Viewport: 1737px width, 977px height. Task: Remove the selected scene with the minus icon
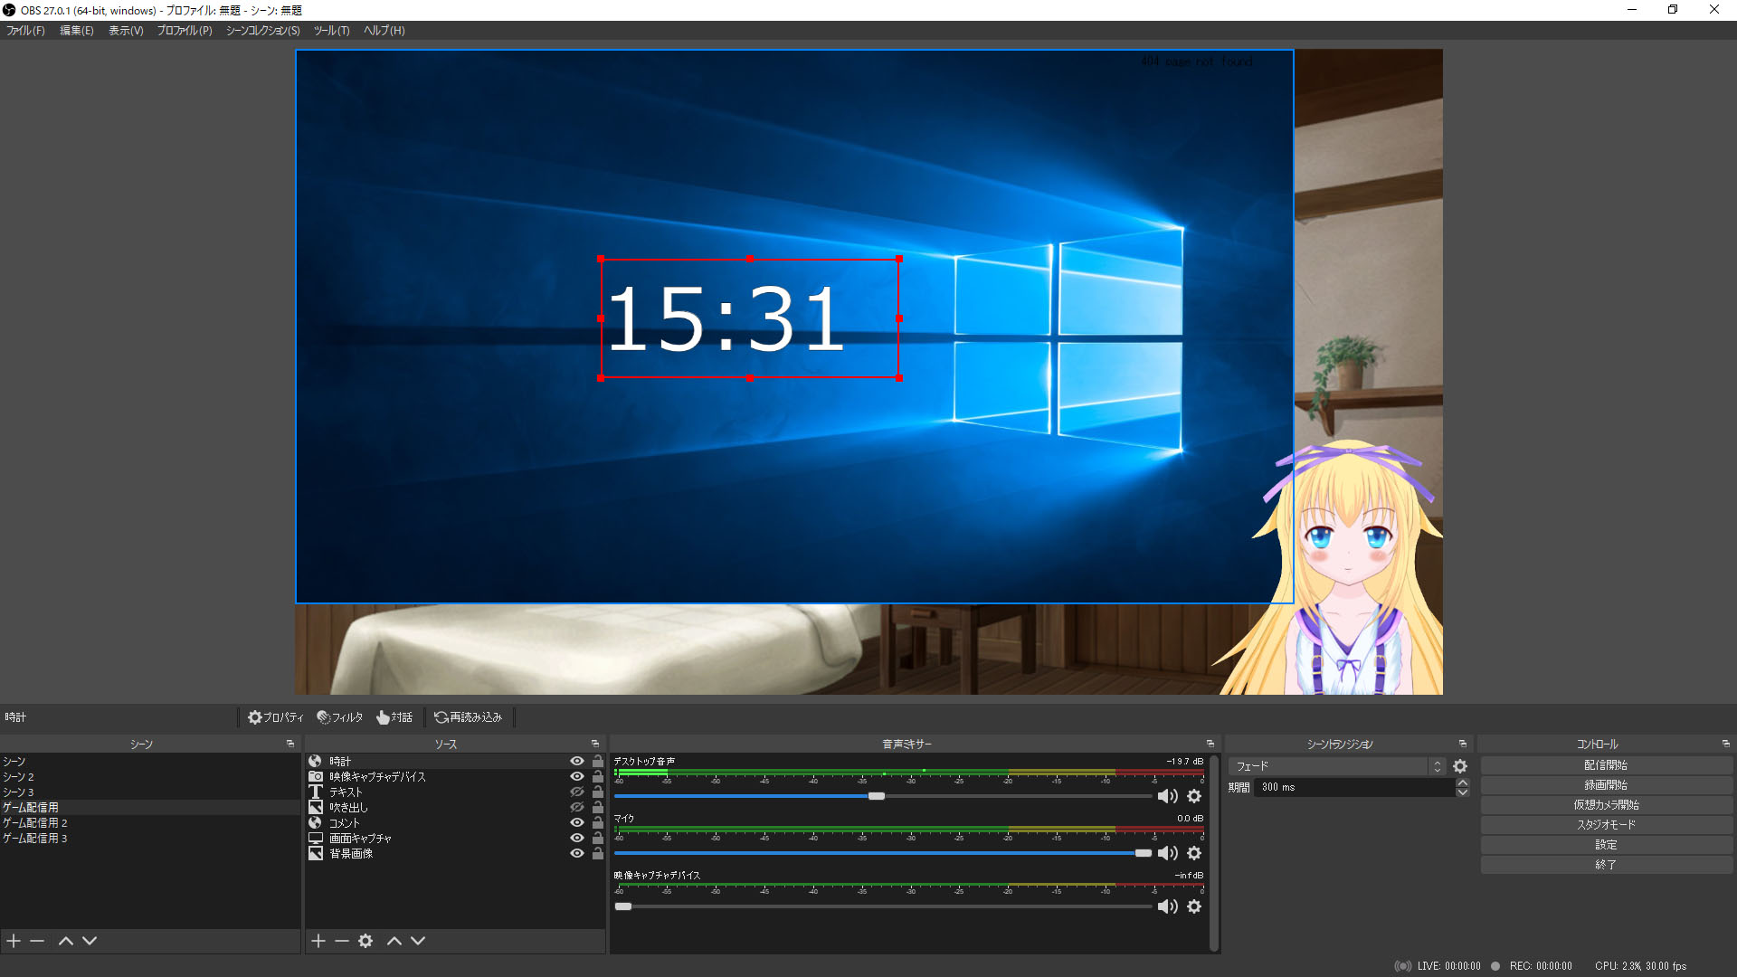(x=37, y=941)
